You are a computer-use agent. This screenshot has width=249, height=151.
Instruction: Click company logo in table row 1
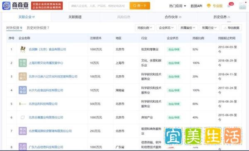click(23, 50)
